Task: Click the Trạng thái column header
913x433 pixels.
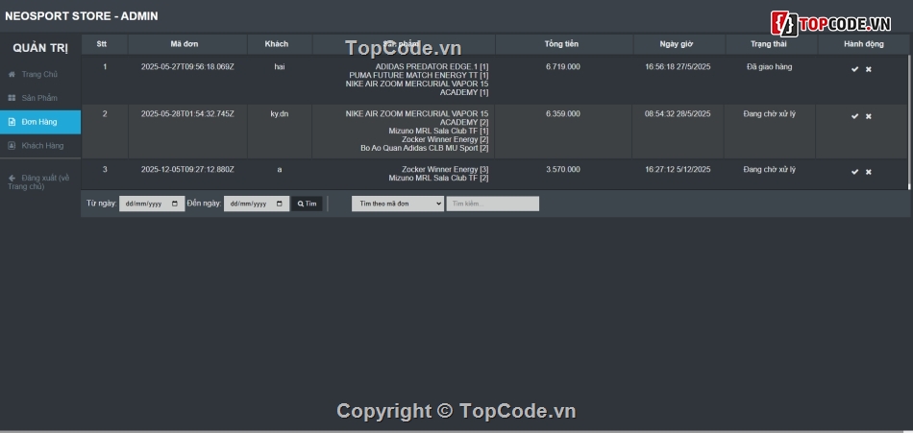Action: point(772,44)
